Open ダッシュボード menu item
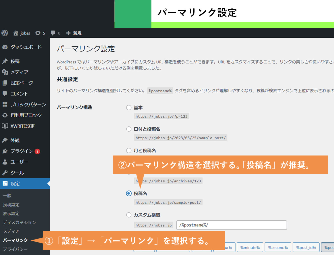This screenshot has height=255, width=334. pos(25,47)
